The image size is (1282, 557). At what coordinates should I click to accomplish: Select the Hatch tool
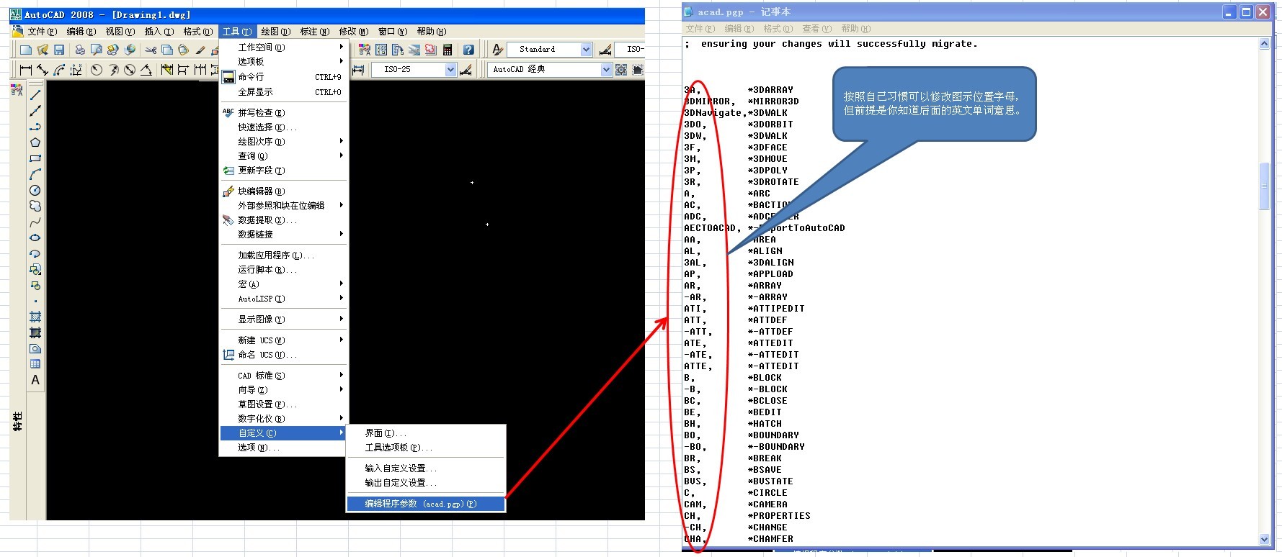click(35, 317)
